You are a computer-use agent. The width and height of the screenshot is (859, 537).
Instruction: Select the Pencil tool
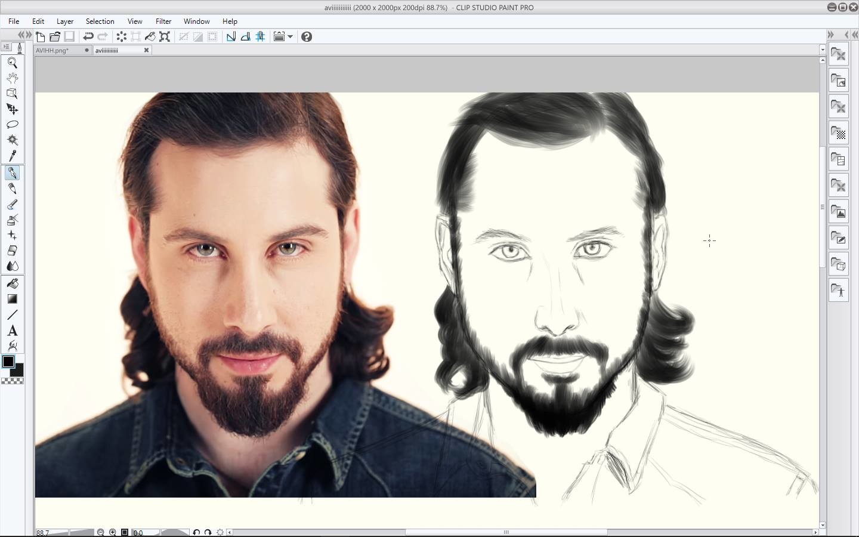[x=12, y=189]
